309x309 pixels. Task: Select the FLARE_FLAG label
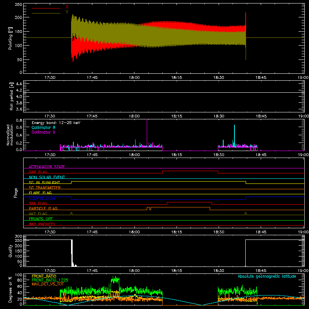coord(40,193)
